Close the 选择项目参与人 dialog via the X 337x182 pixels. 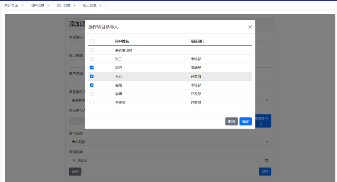click(250, 27)
